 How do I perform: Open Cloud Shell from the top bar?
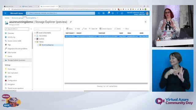(99, 13)
